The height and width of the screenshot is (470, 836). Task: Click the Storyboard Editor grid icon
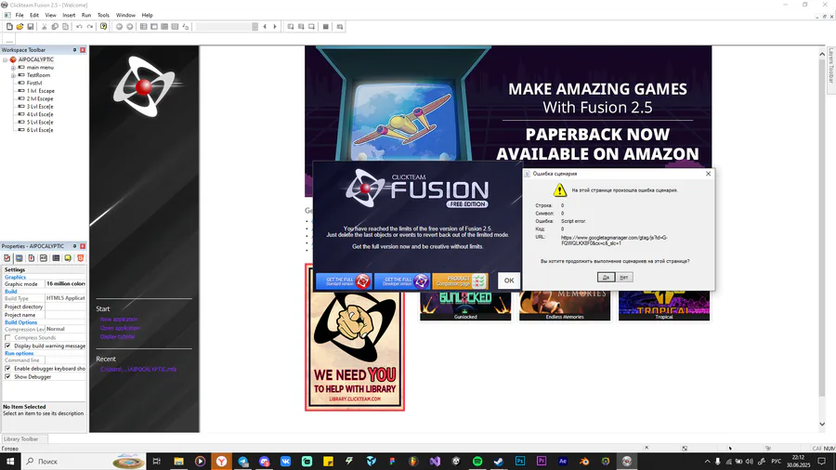point(143,27)
